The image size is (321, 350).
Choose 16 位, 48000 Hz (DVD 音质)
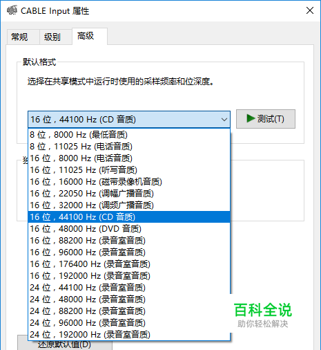pos(129,229)
